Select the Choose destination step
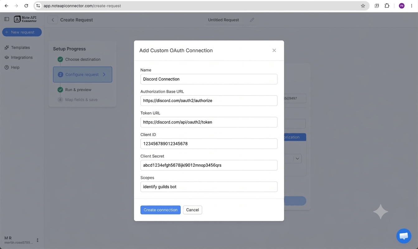This screenshot has width=418, height=249. coord(82,59)
